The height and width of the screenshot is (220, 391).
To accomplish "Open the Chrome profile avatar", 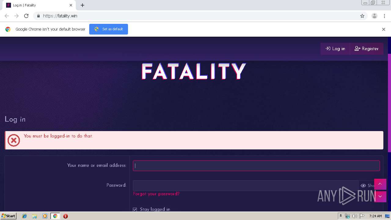I will 375,16.
